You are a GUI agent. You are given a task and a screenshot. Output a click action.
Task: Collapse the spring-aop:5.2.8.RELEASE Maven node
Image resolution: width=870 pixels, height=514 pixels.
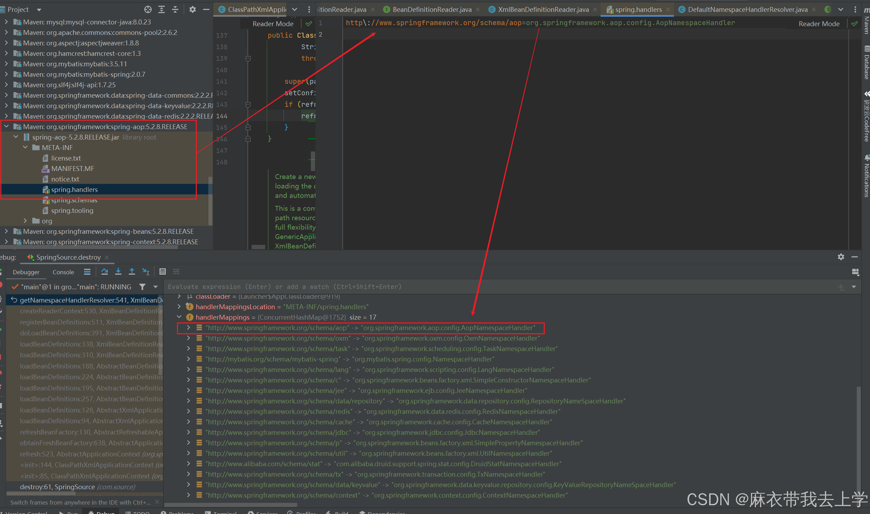[x=6, y=127]
